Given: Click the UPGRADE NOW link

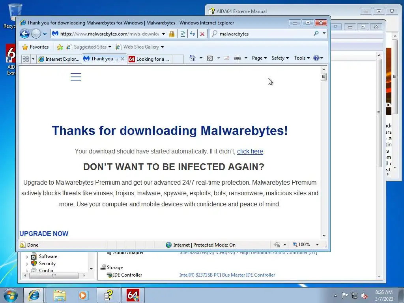Looking at the screenshot, I should pyautogui.click(x=44, y=234).
